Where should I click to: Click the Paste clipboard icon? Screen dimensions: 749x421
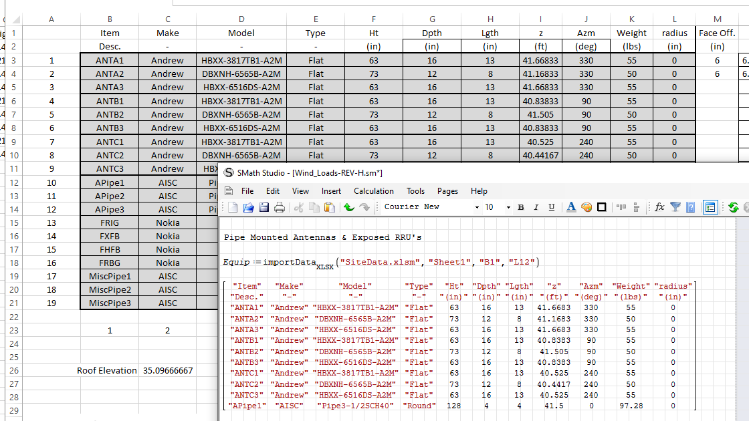329,207
